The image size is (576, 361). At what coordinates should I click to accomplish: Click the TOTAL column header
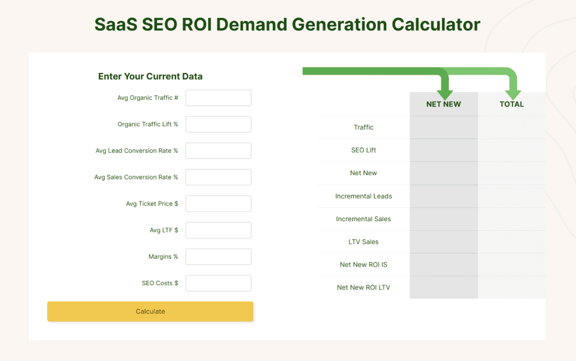click(511, 104)
